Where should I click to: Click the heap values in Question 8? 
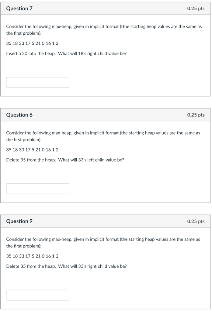click(32, 150)
